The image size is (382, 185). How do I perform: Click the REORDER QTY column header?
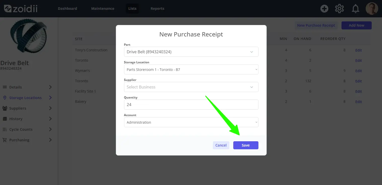333,39
